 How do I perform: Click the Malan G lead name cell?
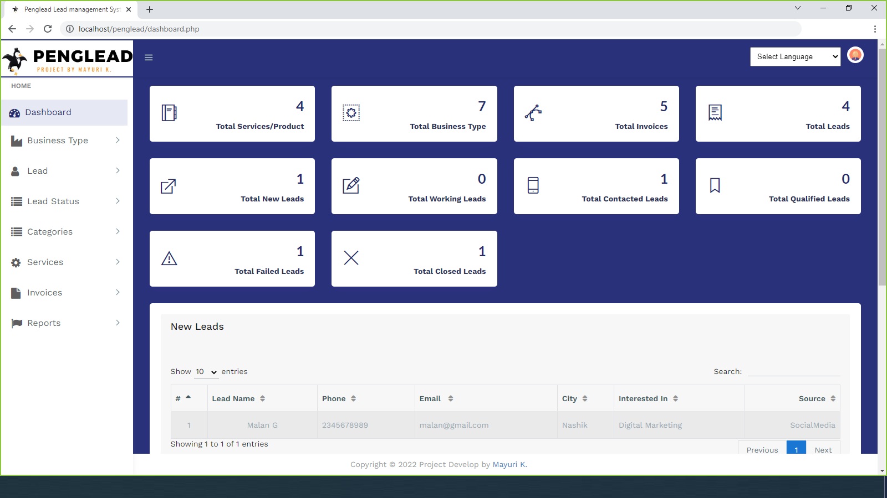(x=262, y=426)
